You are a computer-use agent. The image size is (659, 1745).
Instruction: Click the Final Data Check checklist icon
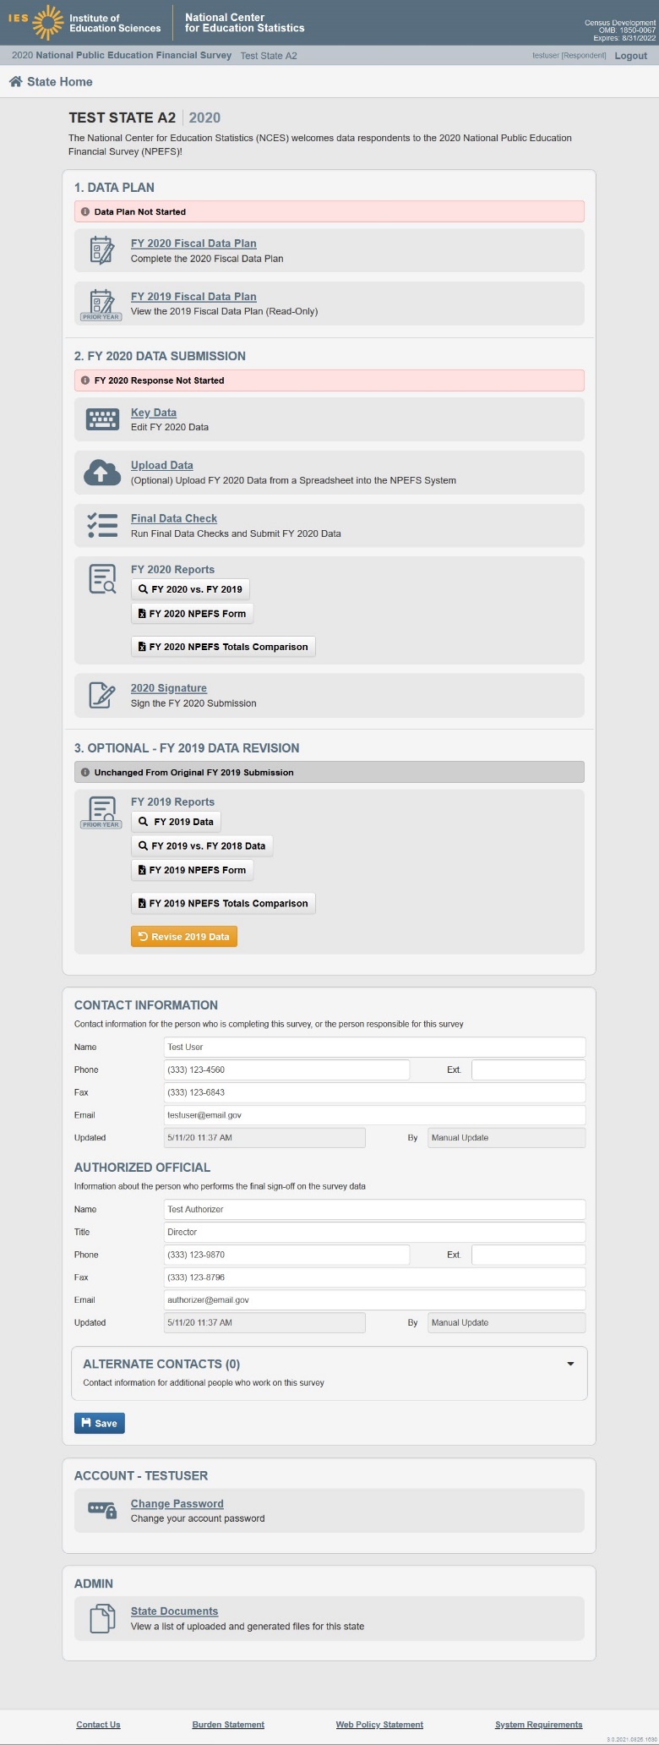pyautogui.click(x=101, y=525)
